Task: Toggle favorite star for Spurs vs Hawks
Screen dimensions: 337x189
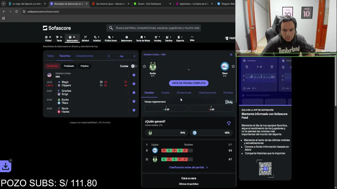Action: [134, 110]
